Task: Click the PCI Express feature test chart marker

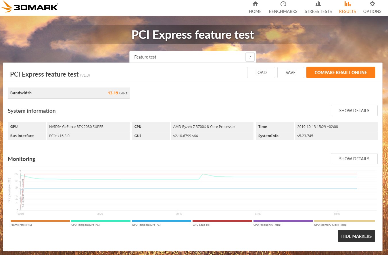Action: point(23,194)
